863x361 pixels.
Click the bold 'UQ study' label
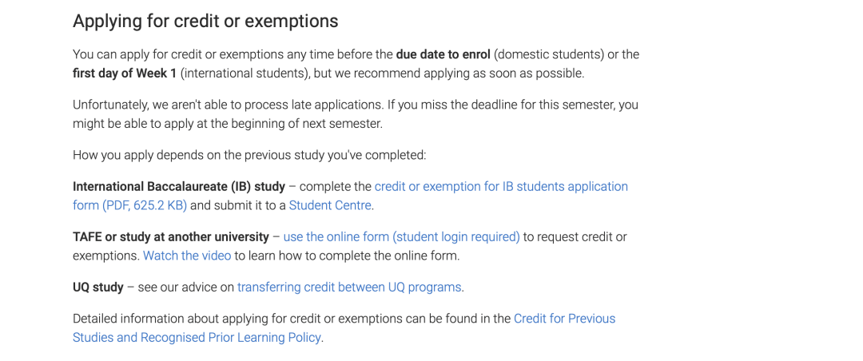click(98, 288)
